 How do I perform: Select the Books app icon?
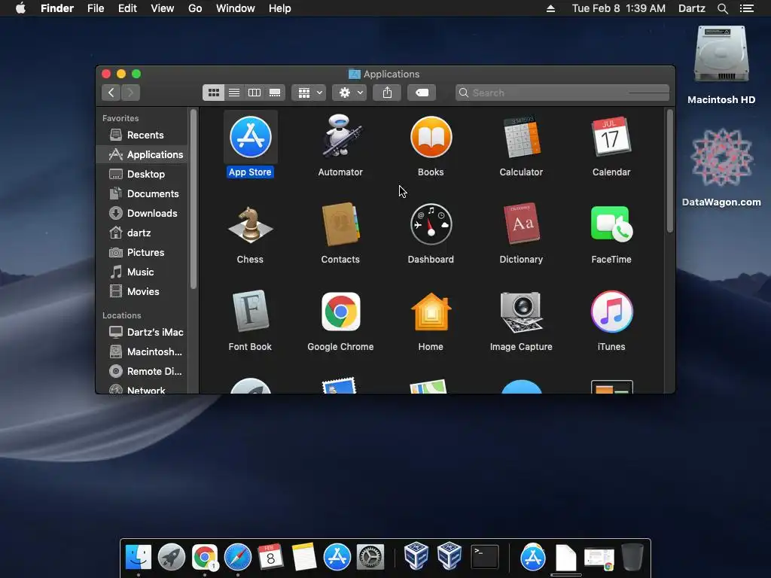point(431,137)
